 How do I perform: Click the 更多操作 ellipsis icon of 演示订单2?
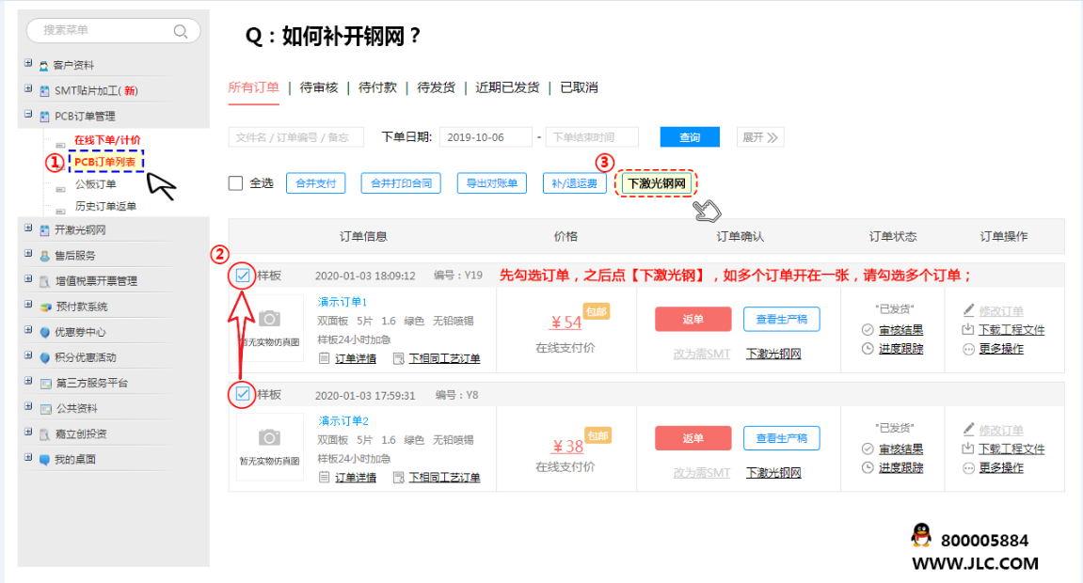click(x=968, y=467)
